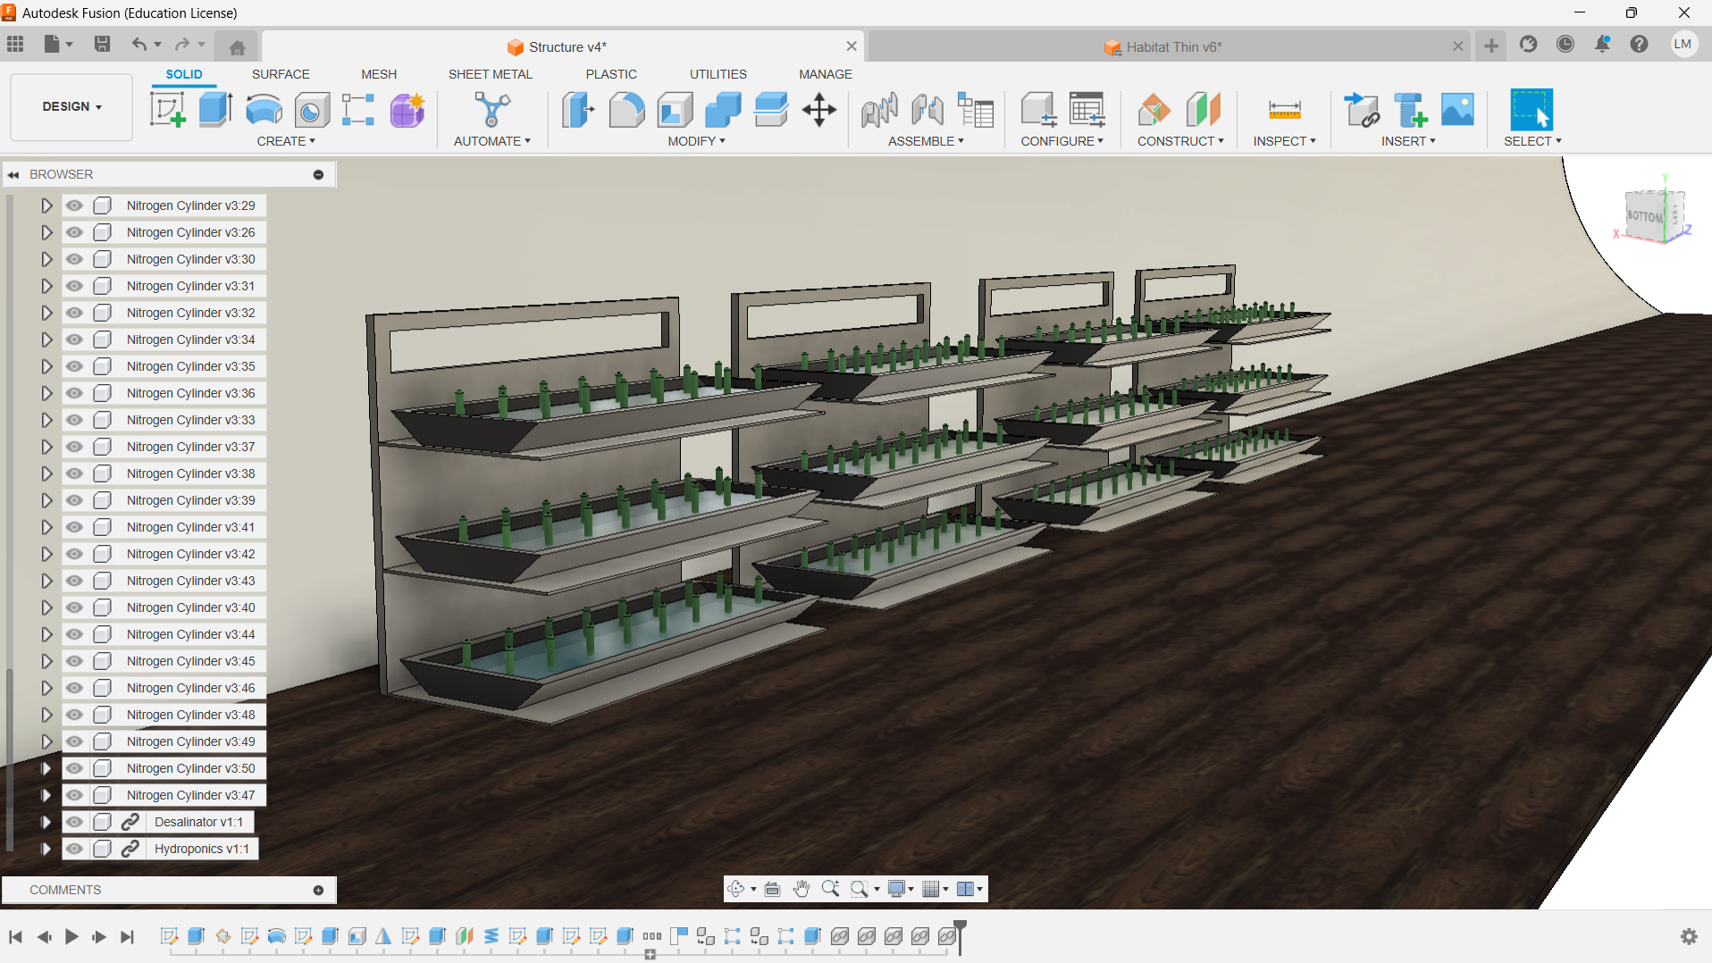
Task: Select the Pan hand tool in navigation bar
Action: click(x=801, y=889)
